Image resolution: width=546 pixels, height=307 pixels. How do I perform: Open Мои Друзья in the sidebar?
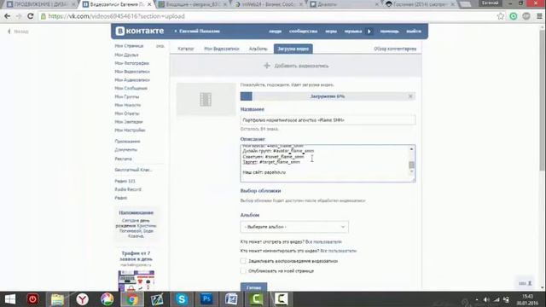point(127,55)
